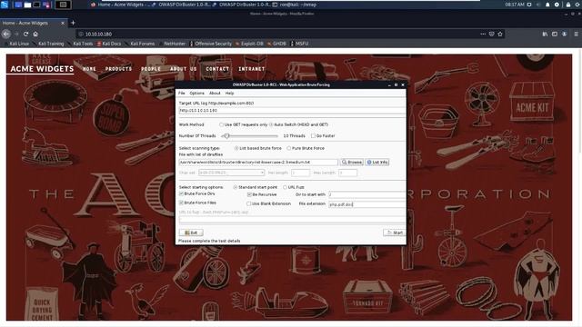Open the Firefox account icon
The height and width of the screenshot is (327, 582).
[x=564, y=34]
